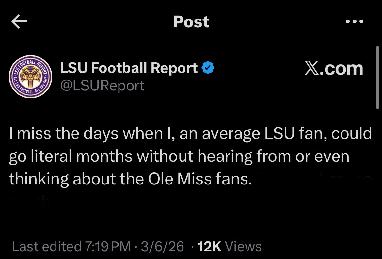
Task: Go back with the left arrow
Action: tap(19, 22)
